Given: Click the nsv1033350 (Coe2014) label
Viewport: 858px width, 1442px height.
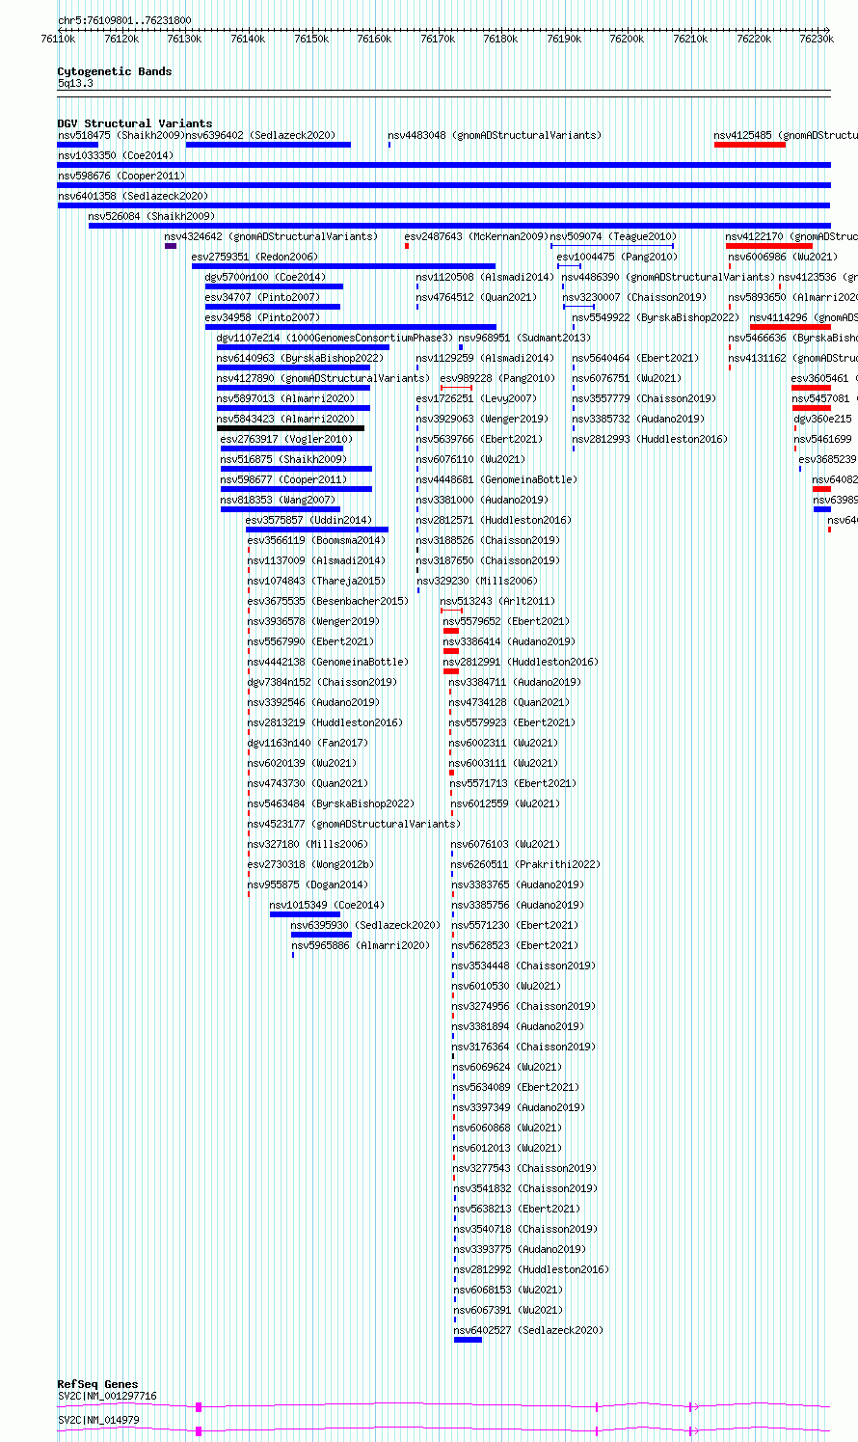Looking at the screenshot, I should click(116, 156).
